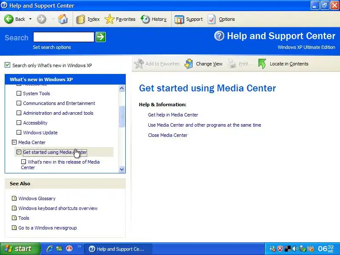Open Close Media Center link
The image size is (340, 255).
167,135
